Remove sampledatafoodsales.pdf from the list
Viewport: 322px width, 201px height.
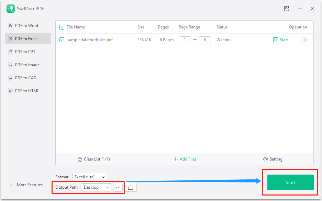pos(305,40)
